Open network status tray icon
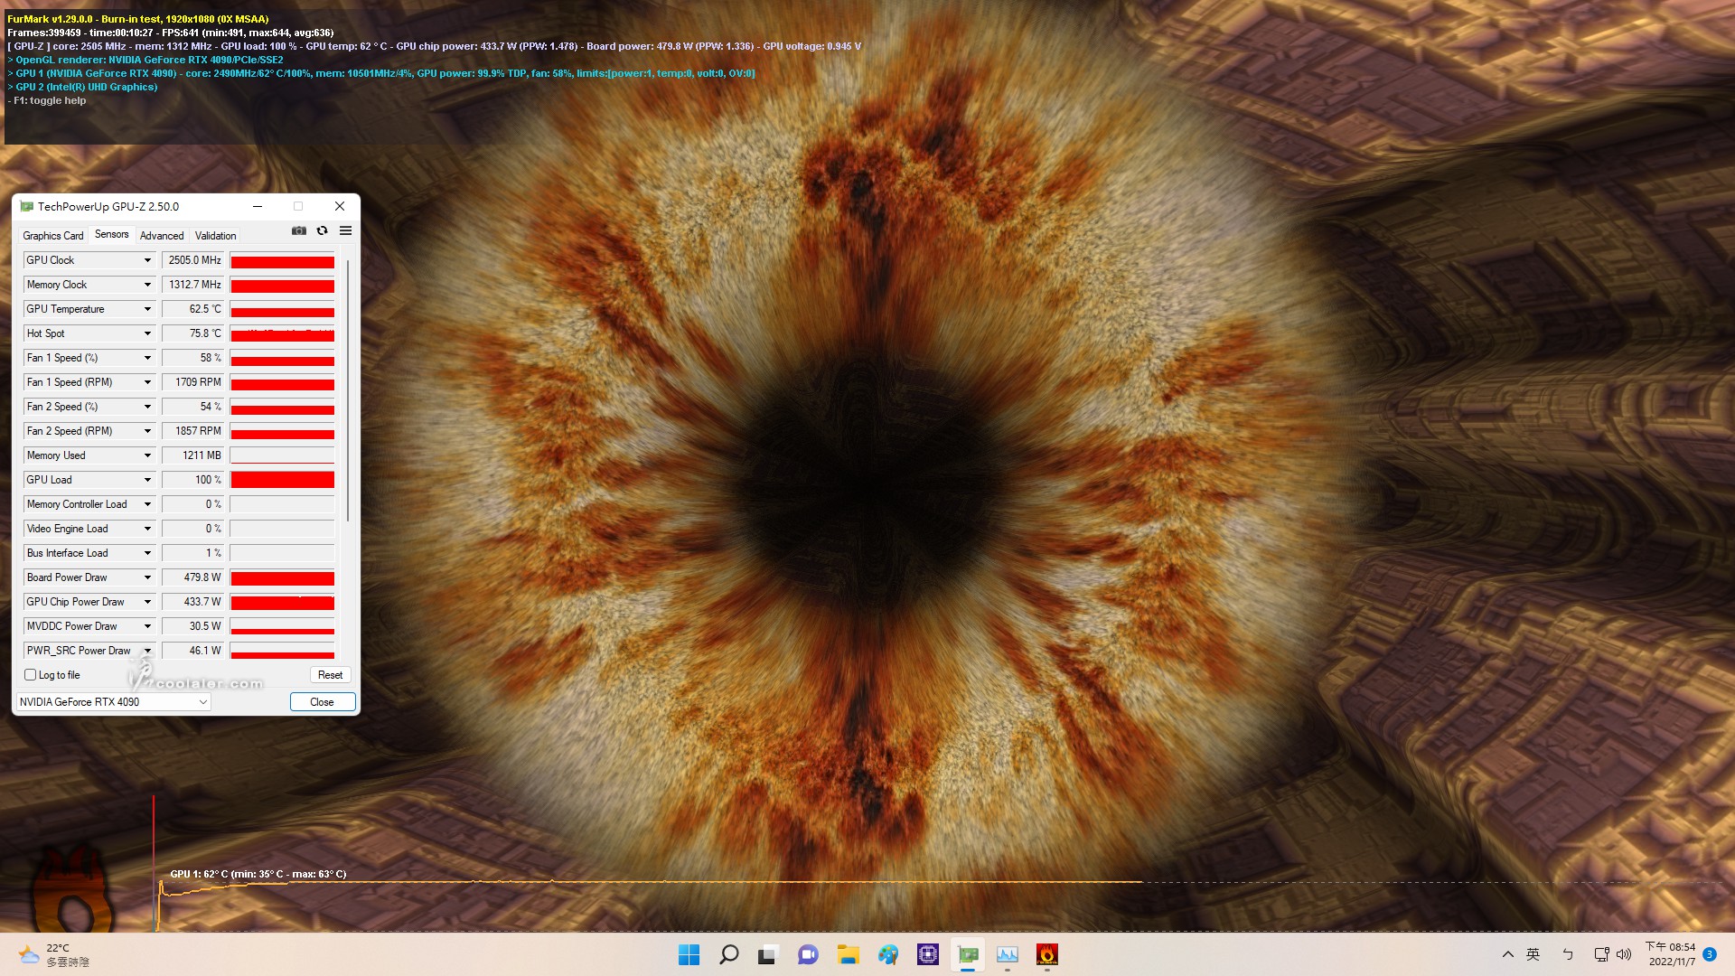Viewport: 1735px width, 976px height. (1601, 954)
